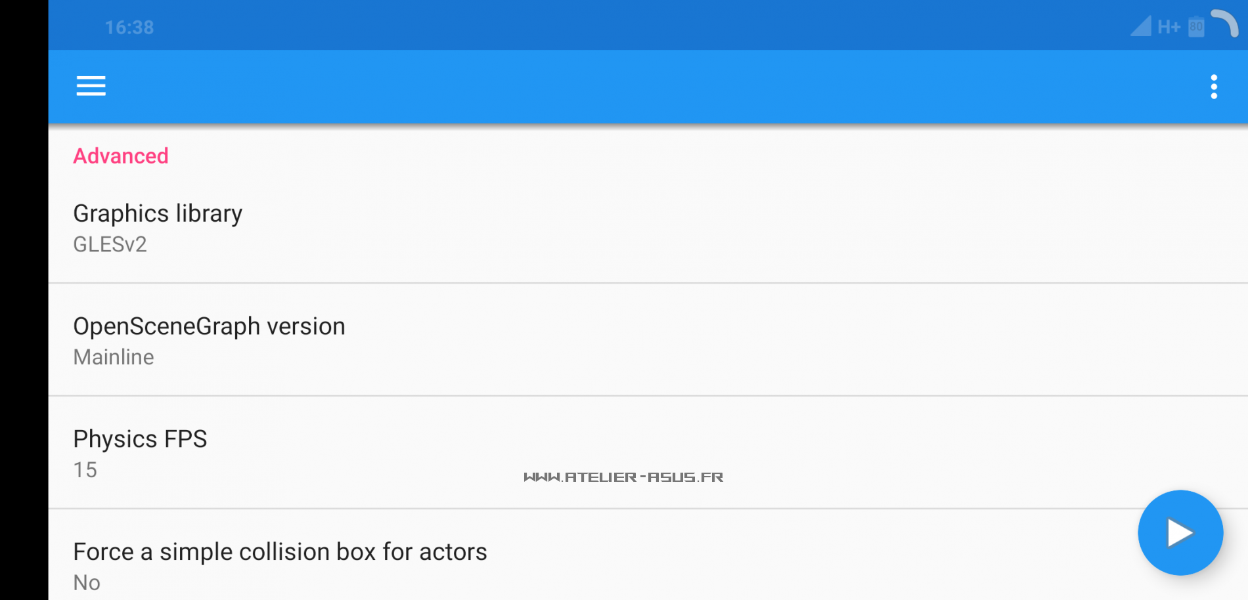Select the GLESv2 graphics library value
The height and width of the screenshot is (600, 1248).
[110, 244]
